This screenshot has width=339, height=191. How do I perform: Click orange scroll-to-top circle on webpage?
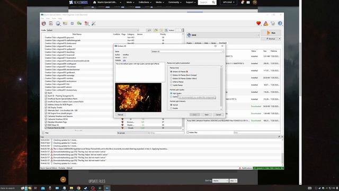(x=63, y=179)
